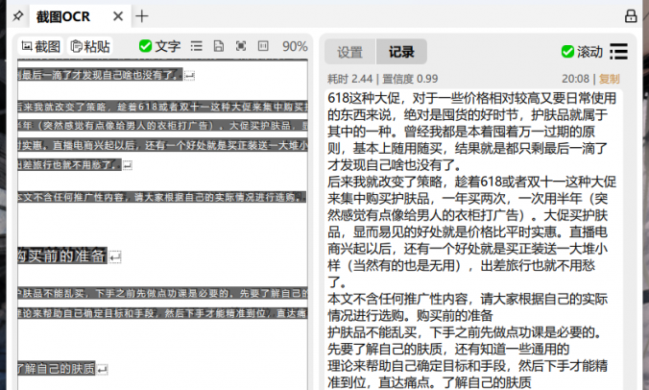Pin the window with the pushpin icon

[x=17, y=16]
